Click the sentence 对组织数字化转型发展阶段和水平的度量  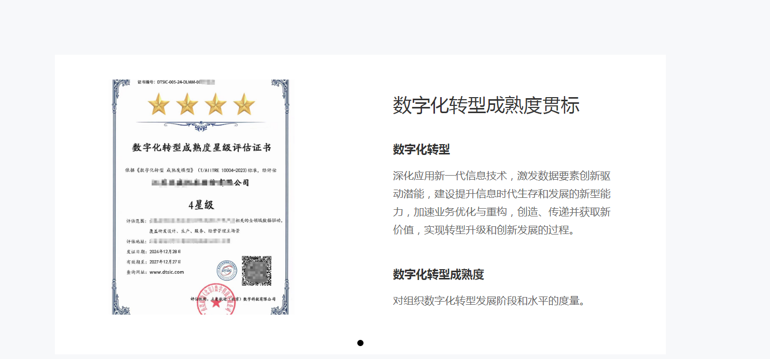[489, 301]
